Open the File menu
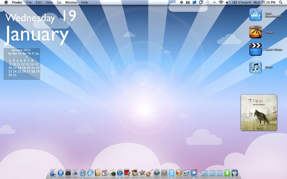This screenshot has width=287, height=179. pyautogui.click(x=29, y=2)
